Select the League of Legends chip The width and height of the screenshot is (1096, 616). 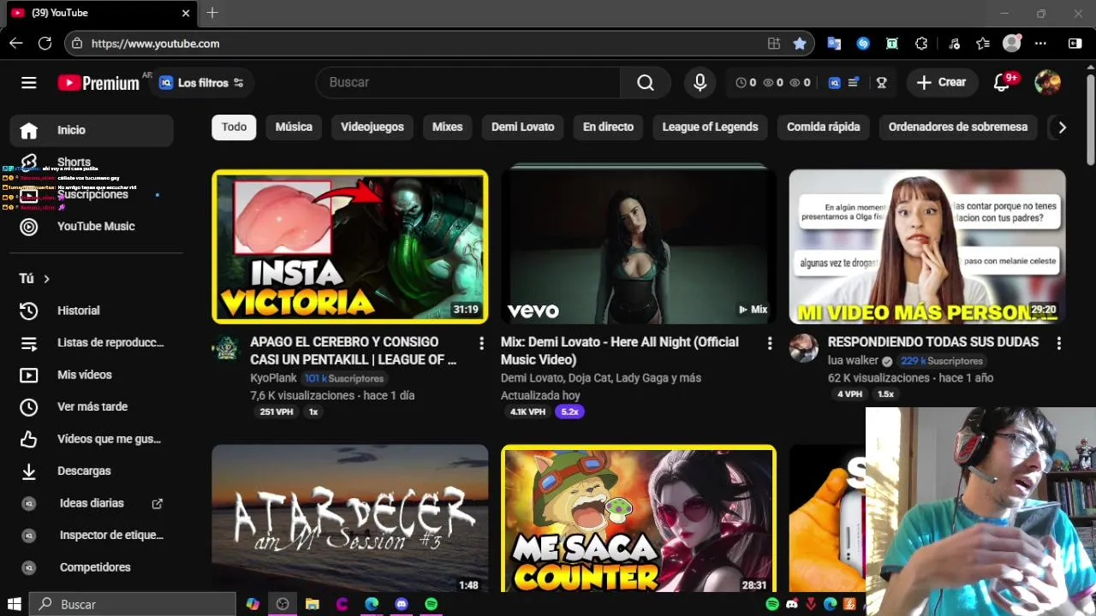[710, 127]
